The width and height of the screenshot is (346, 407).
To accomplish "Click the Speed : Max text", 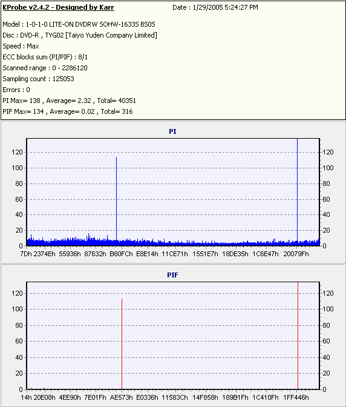I will coord(21,46).
